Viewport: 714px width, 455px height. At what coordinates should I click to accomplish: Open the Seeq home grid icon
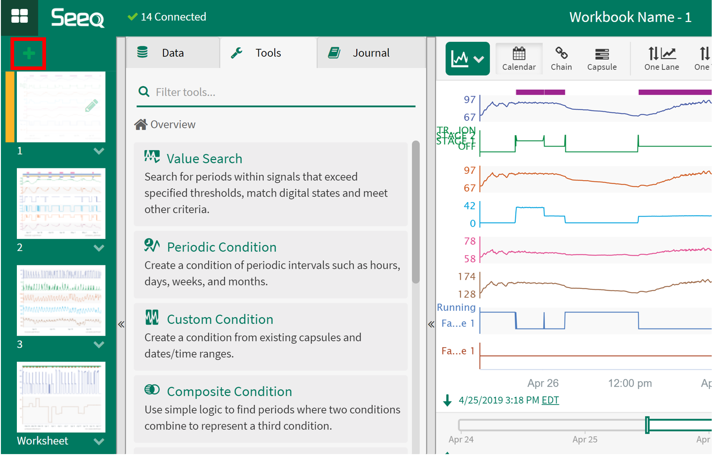pyautogui.click(x=20, y=16)
